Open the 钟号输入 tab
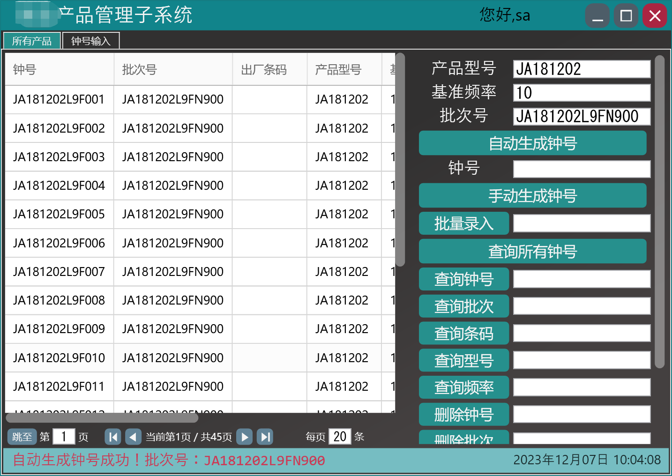Viewport: 672px width, 476px height. [x=91, y=41]
